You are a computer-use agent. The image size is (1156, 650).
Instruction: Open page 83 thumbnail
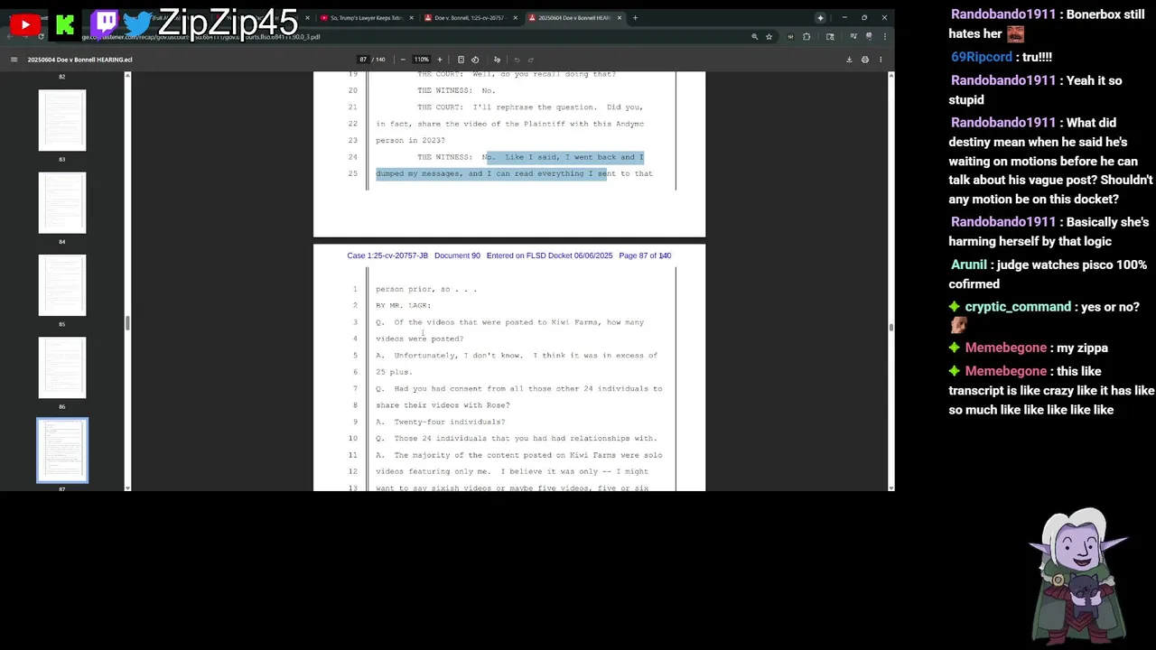(x=62, y=120)
